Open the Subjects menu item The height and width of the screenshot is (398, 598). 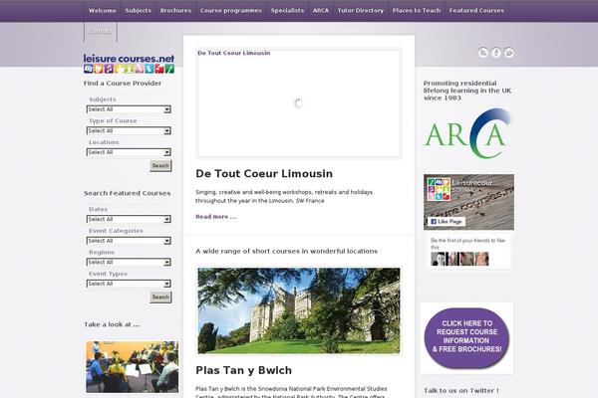139,11
